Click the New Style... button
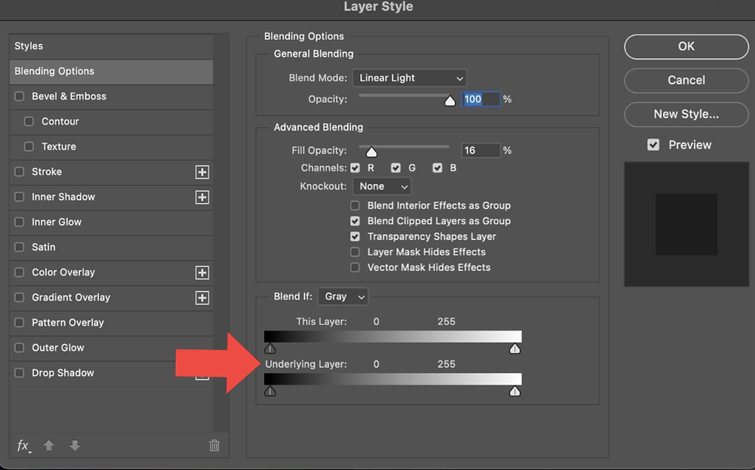 click(x=686, y=114)
